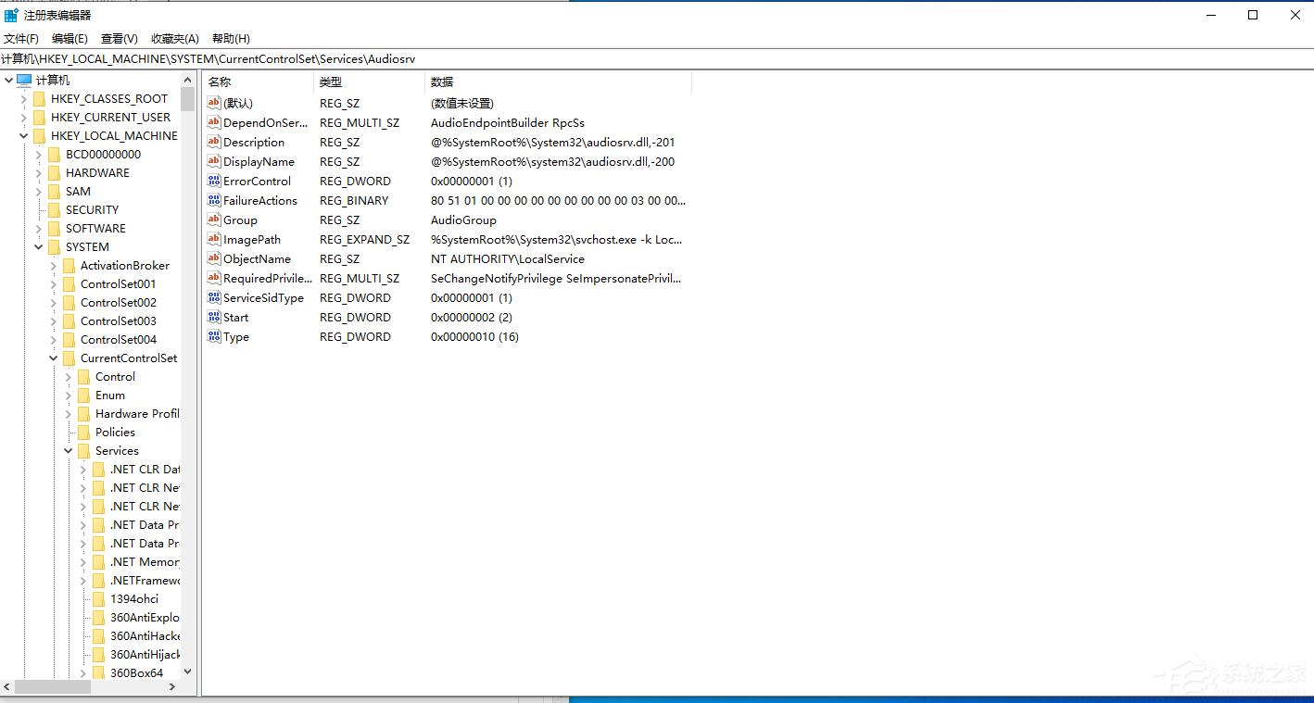Click the ab icon beside DisplayName
Image resolution: width=1314 pixels, height=703 pixels.
tap(212, 161)
